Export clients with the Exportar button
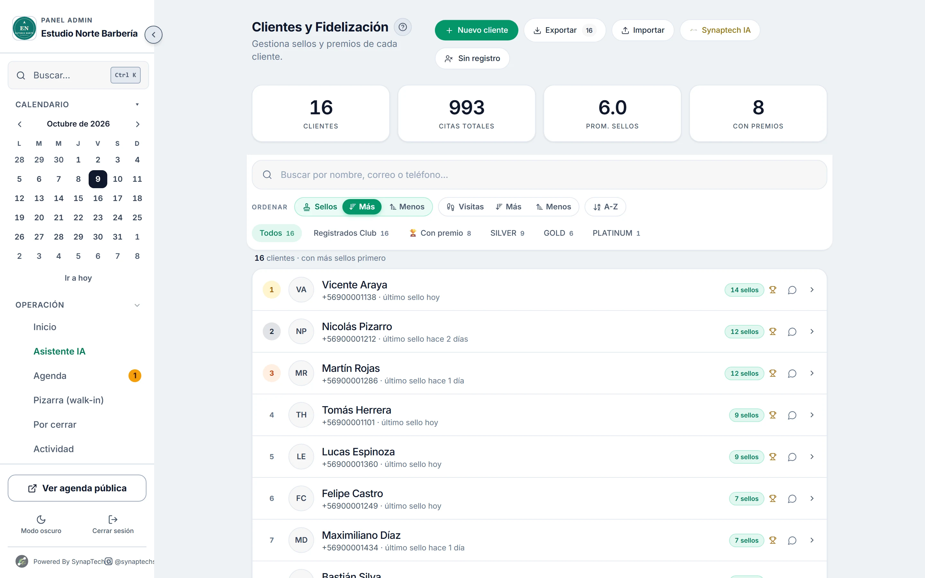Screen dimensions: 925x578 (565, 30)
